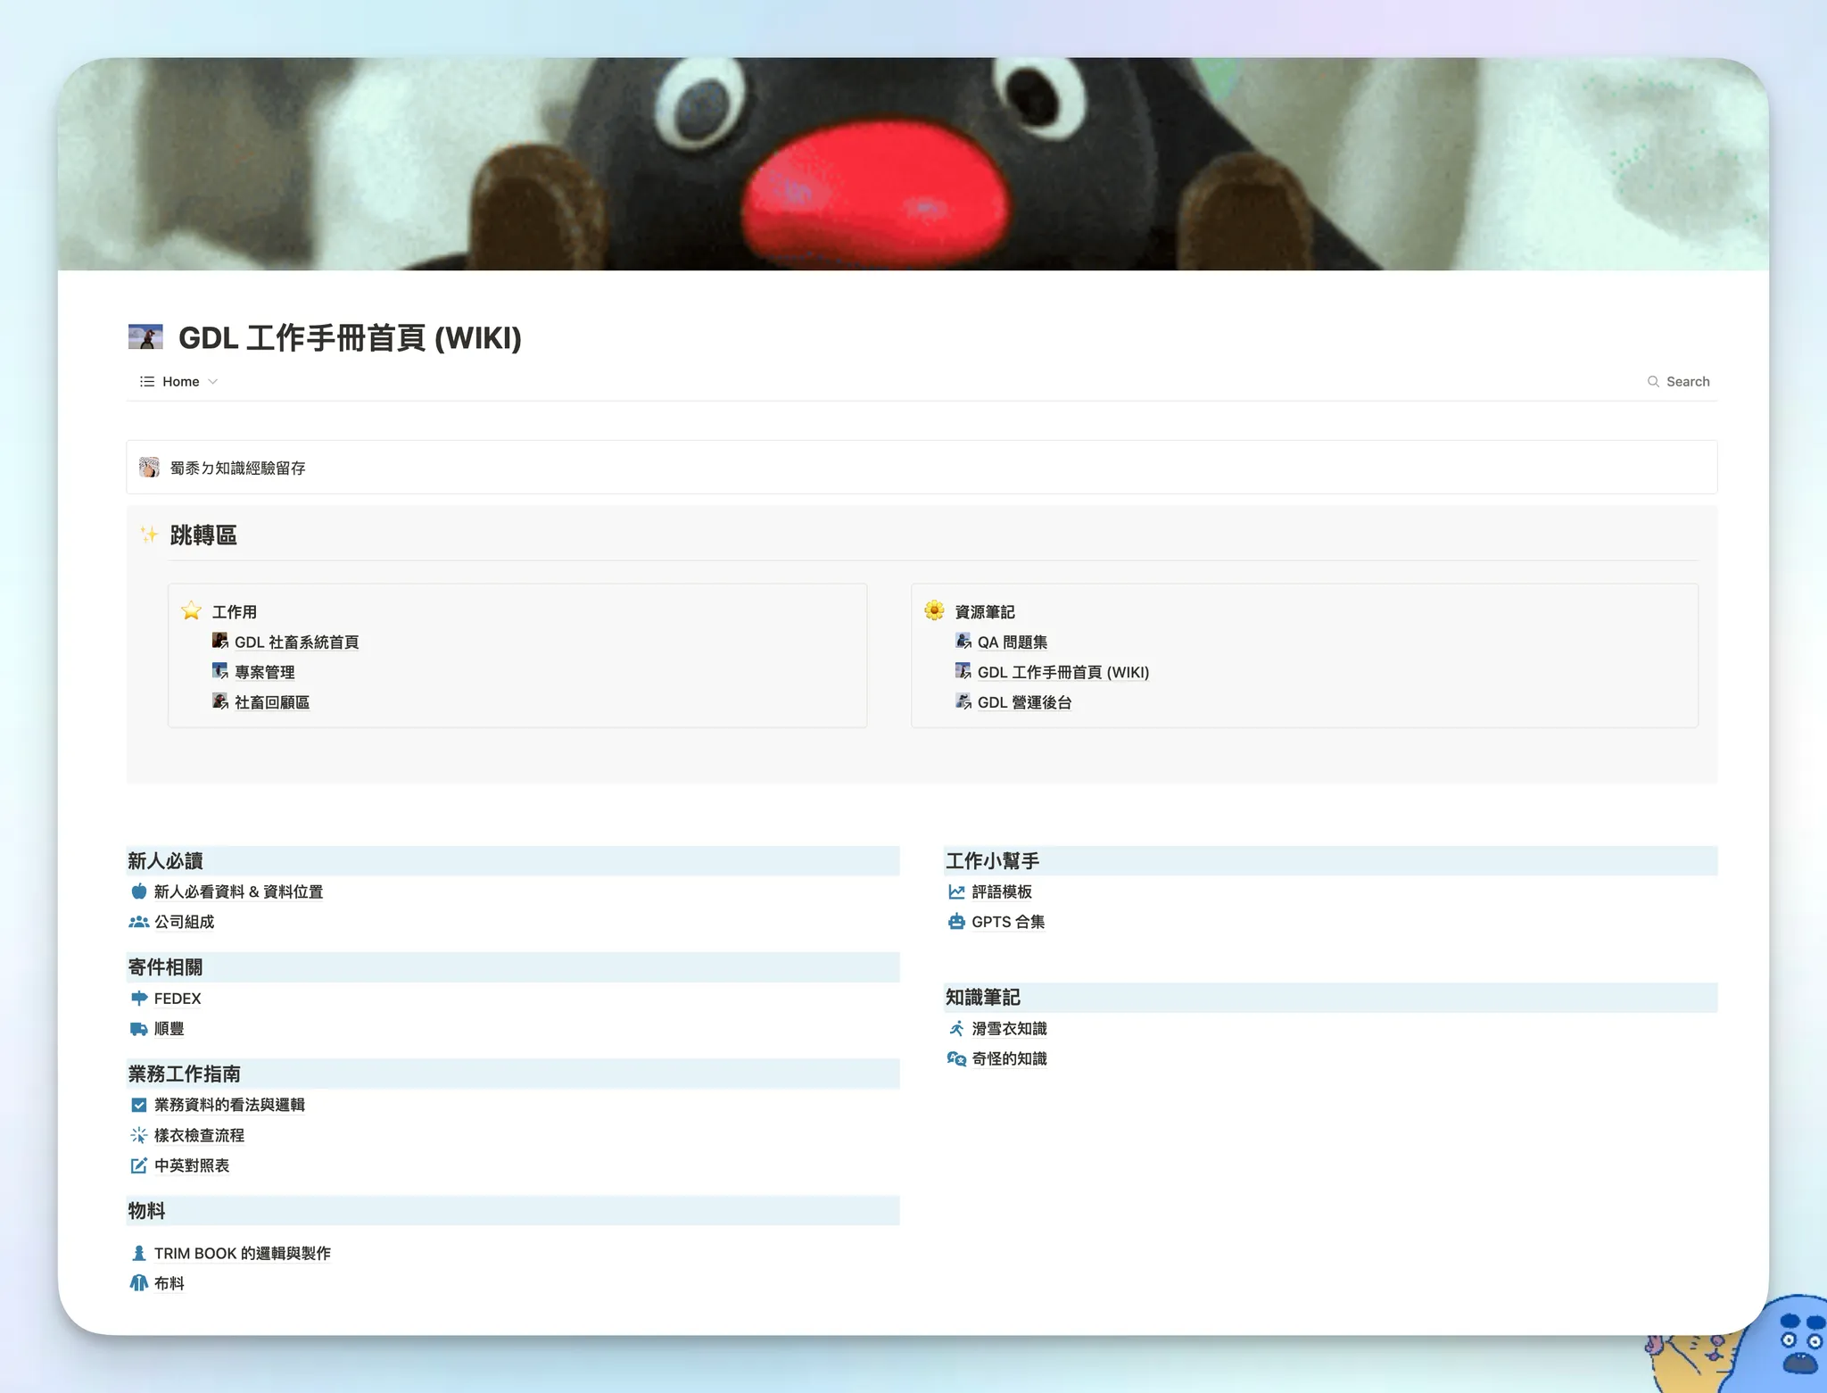
Task: Open GDL 工作手冊首頁 (WIKI) link in 資源筆記
Action: [1063, 673]
